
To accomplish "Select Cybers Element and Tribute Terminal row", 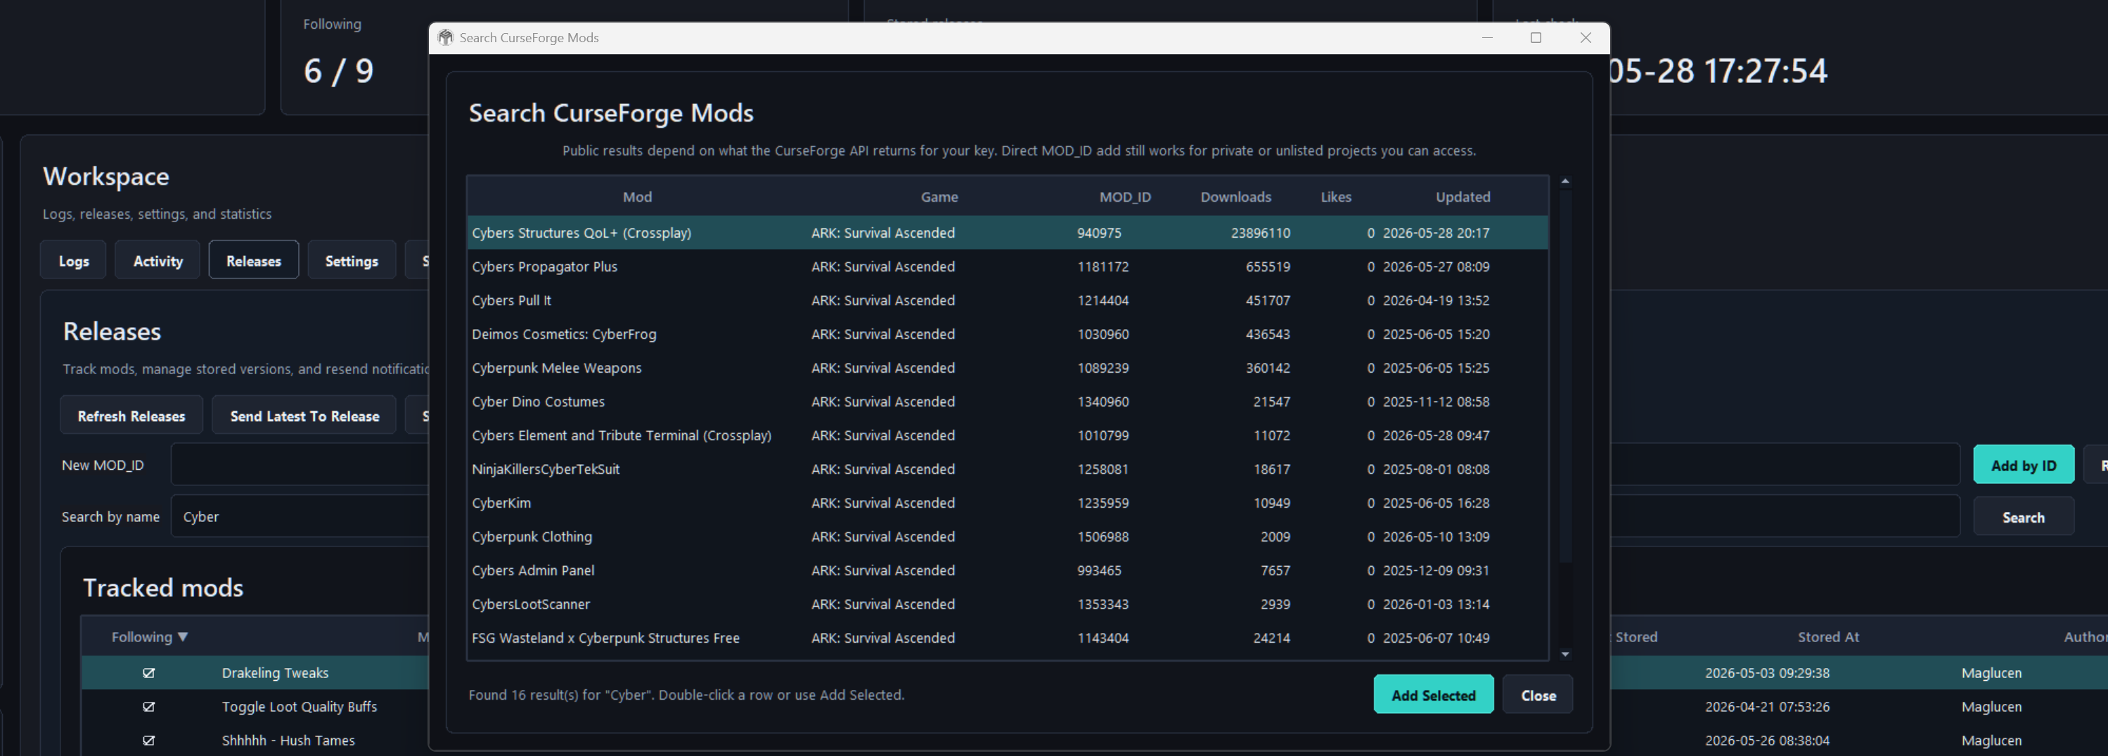I will [1008, 435].
